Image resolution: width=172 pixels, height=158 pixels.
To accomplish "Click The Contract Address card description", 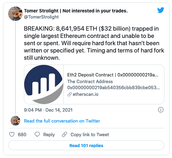I will [114, 85].
